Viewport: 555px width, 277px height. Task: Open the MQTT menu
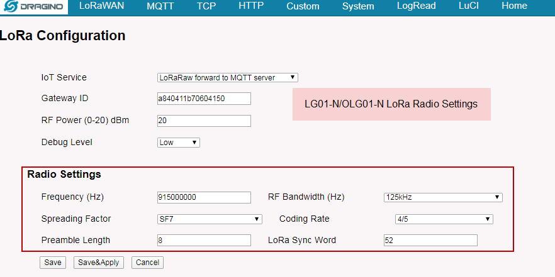[160, 6]
